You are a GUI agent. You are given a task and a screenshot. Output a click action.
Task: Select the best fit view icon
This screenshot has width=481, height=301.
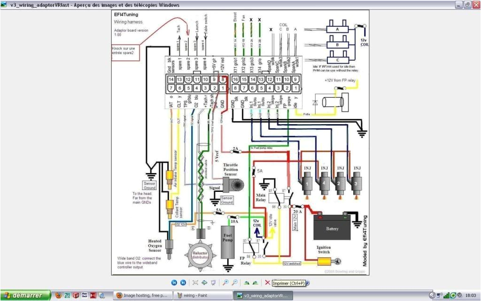tap(195, 283)
